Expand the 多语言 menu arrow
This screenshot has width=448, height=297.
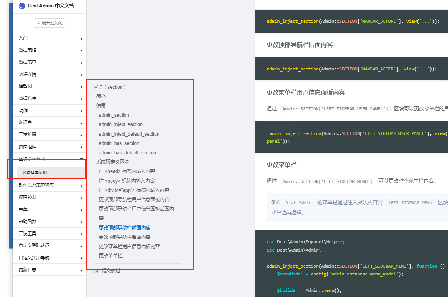coord(81,123)
